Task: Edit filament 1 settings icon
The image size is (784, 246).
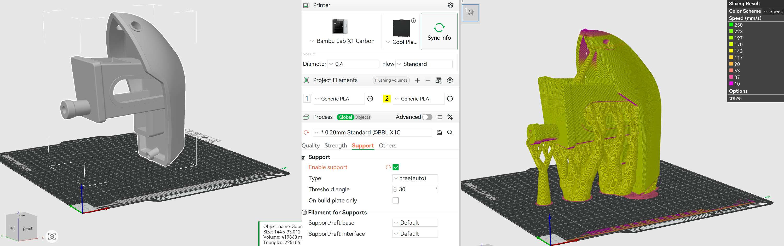Action: (370, 99)
